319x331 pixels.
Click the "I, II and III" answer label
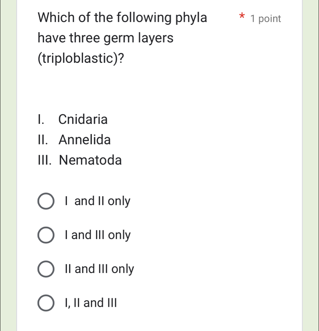[90, 303]
